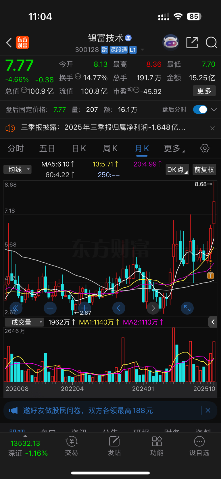
Task: Open the AI robot assistant
Action: [171, 43]
